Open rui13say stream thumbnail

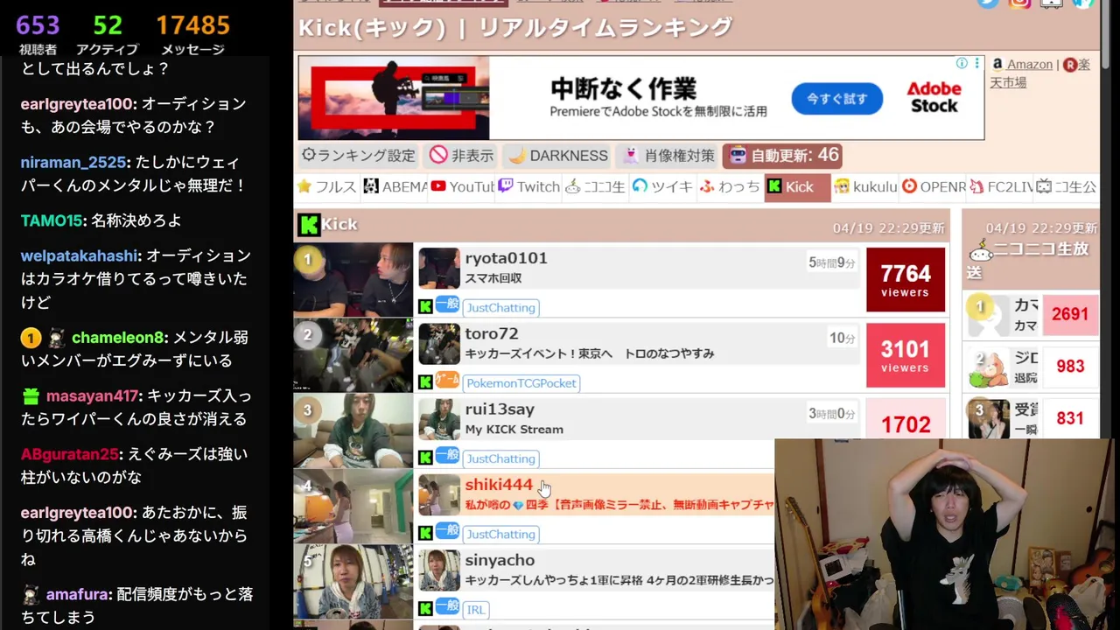(353, 430)
